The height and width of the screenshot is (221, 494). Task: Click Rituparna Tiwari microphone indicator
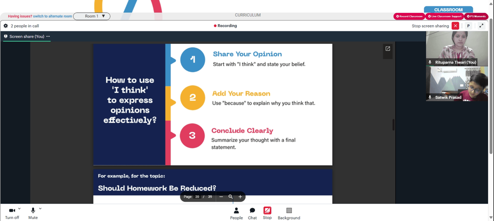coord(430,62)
